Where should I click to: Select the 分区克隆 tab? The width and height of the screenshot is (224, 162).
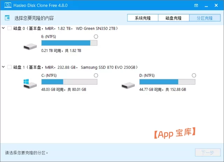click(x=204, y=18)
